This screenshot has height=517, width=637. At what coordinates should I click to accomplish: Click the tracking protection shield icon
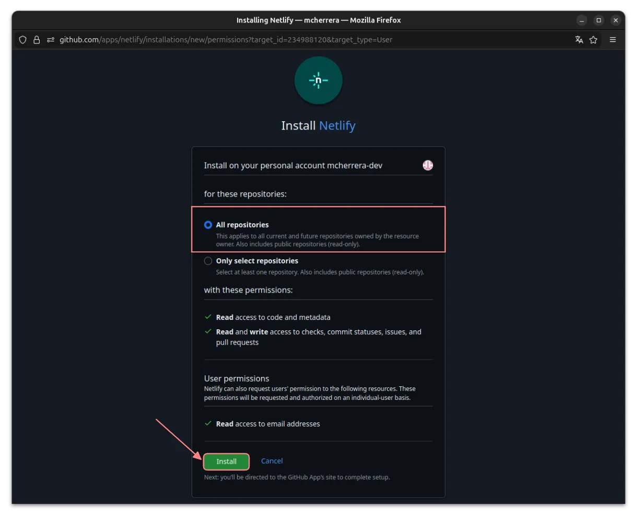point(22,40)
